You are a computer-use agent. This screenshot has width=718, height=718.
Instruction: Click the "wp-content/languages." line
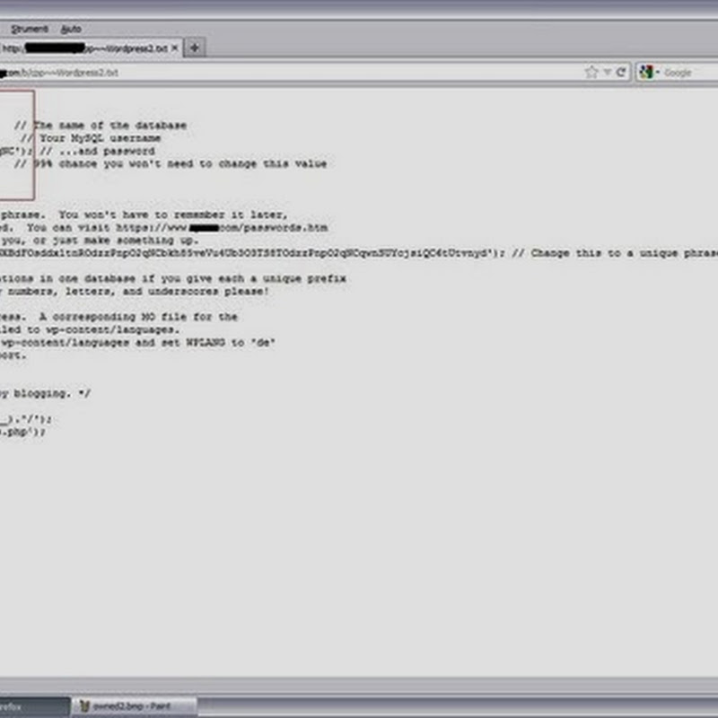tap(90, 329)
